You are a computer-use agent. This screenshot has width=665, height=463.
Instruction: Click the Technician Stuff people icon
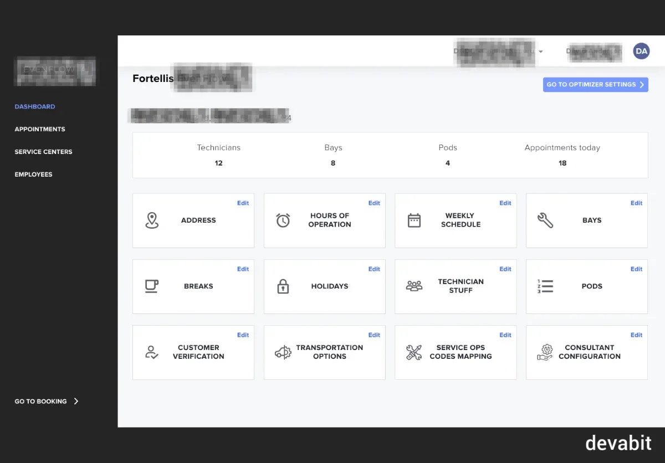[x=414, y=286]
